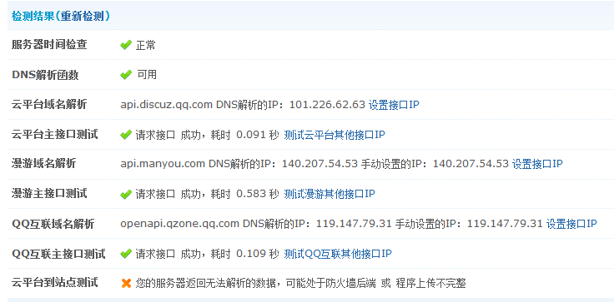The image size is (614, 302).
Task: Click green check icon in 漫游主接口测试 row
Action: (126, 194)
